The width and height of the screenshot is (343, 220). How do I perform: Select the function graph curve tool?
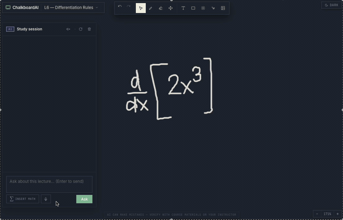point(213,8)
